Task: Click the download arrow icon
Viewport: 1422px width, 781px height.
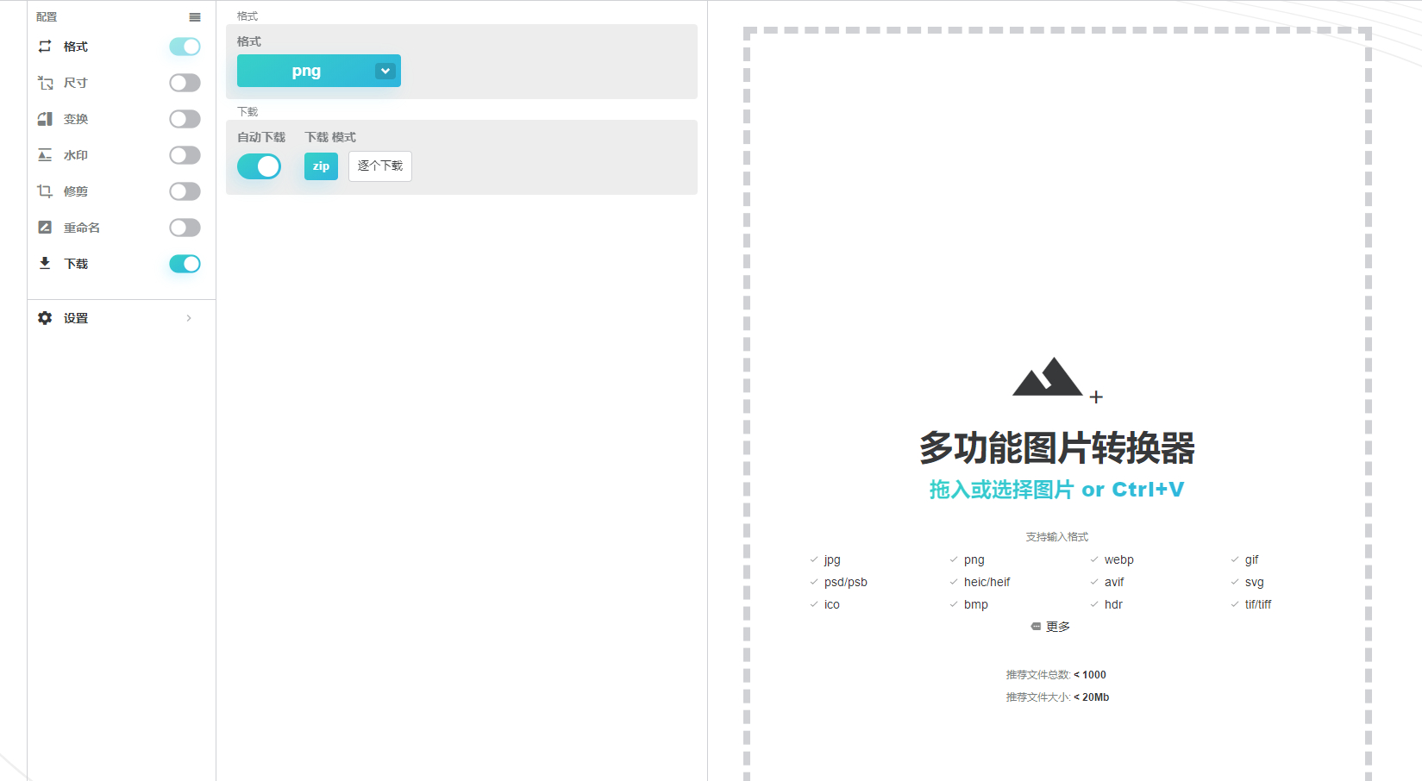Action: pos(45,264)
